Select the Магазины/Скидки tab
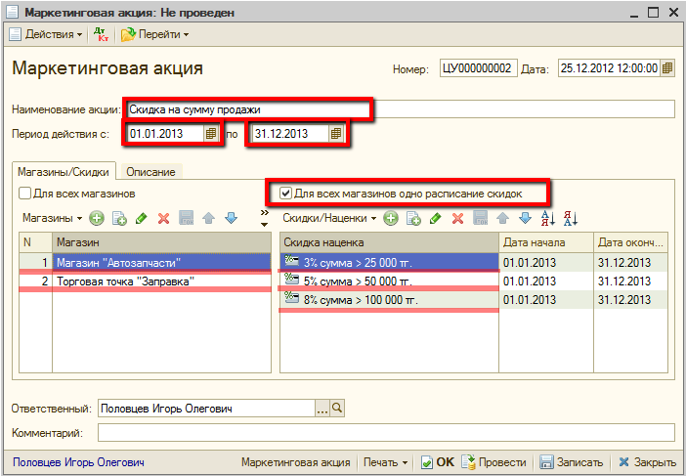The image size is (686, 476). pyautogui.click(x=66, y=172)
